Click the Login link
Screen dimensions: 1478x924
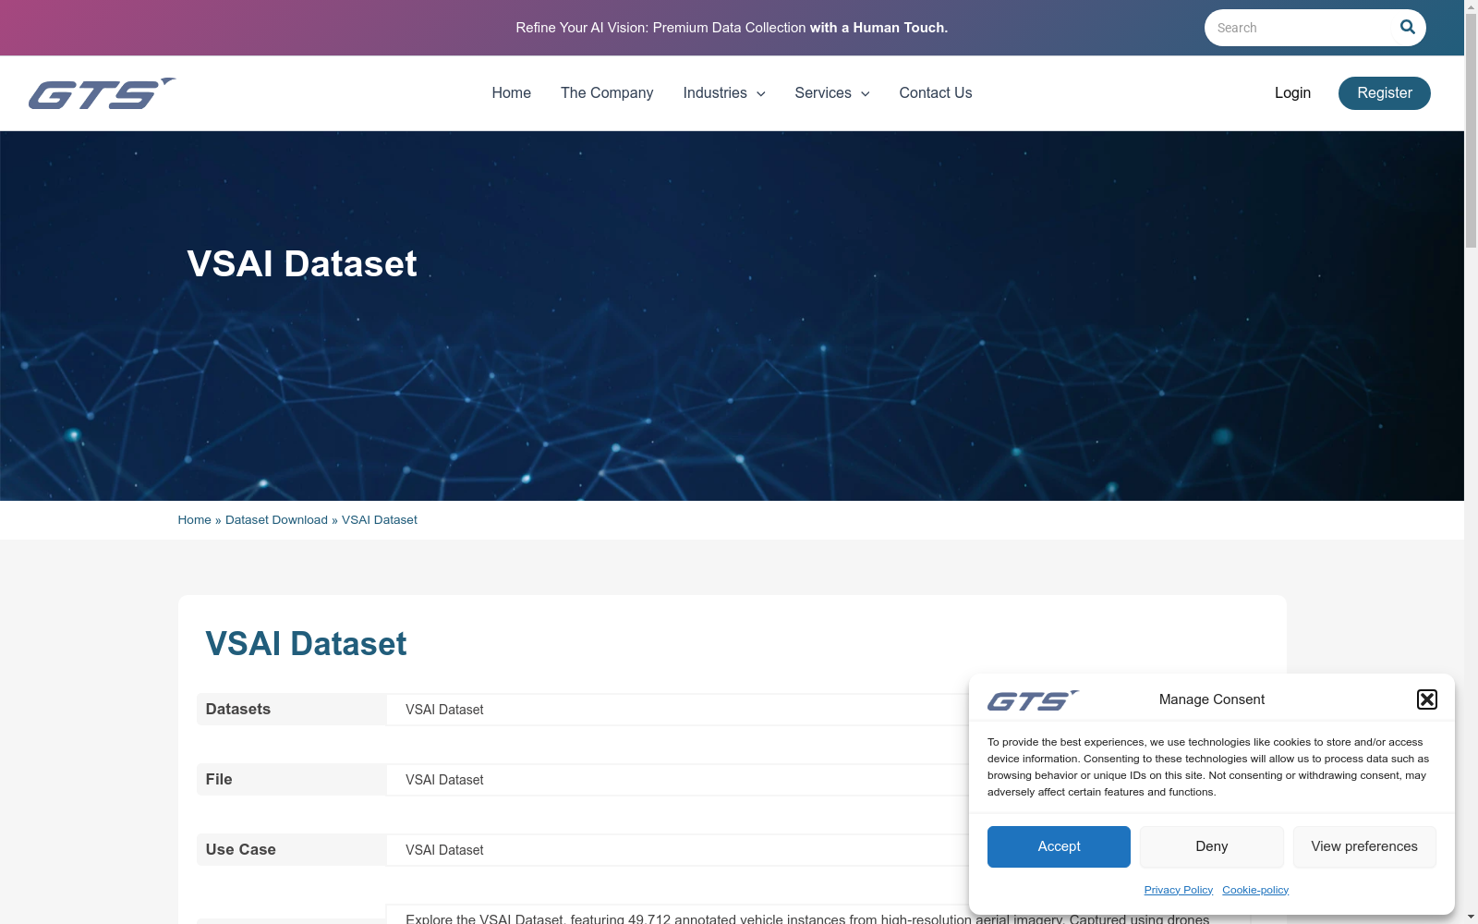[x=1292, y=93]
